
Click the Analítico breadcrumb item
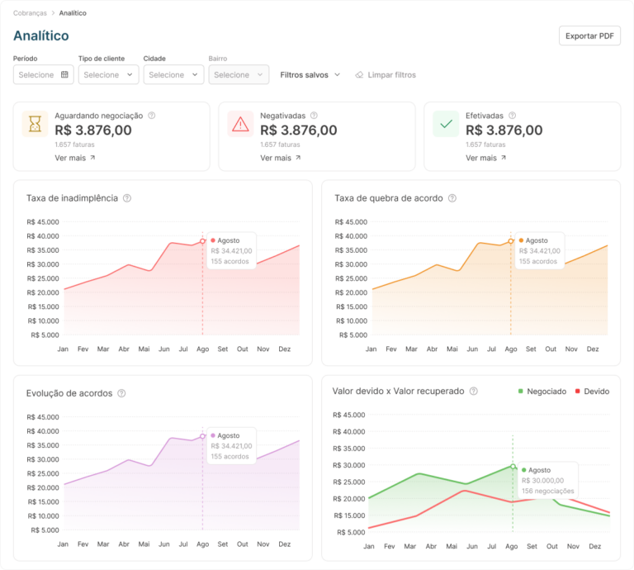click(73, 13)
